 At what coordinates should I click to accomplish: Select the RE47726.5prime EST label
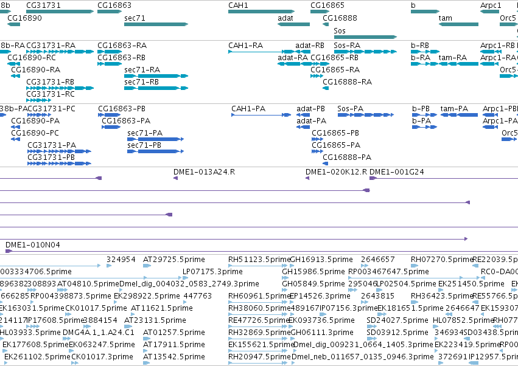point(258,320)
